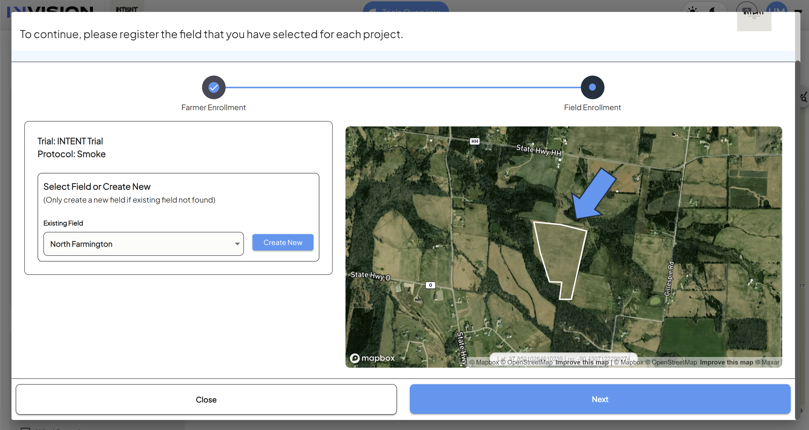Click the Close button
The height and width of the screenshot is (430, 809).
click(206, 399)
